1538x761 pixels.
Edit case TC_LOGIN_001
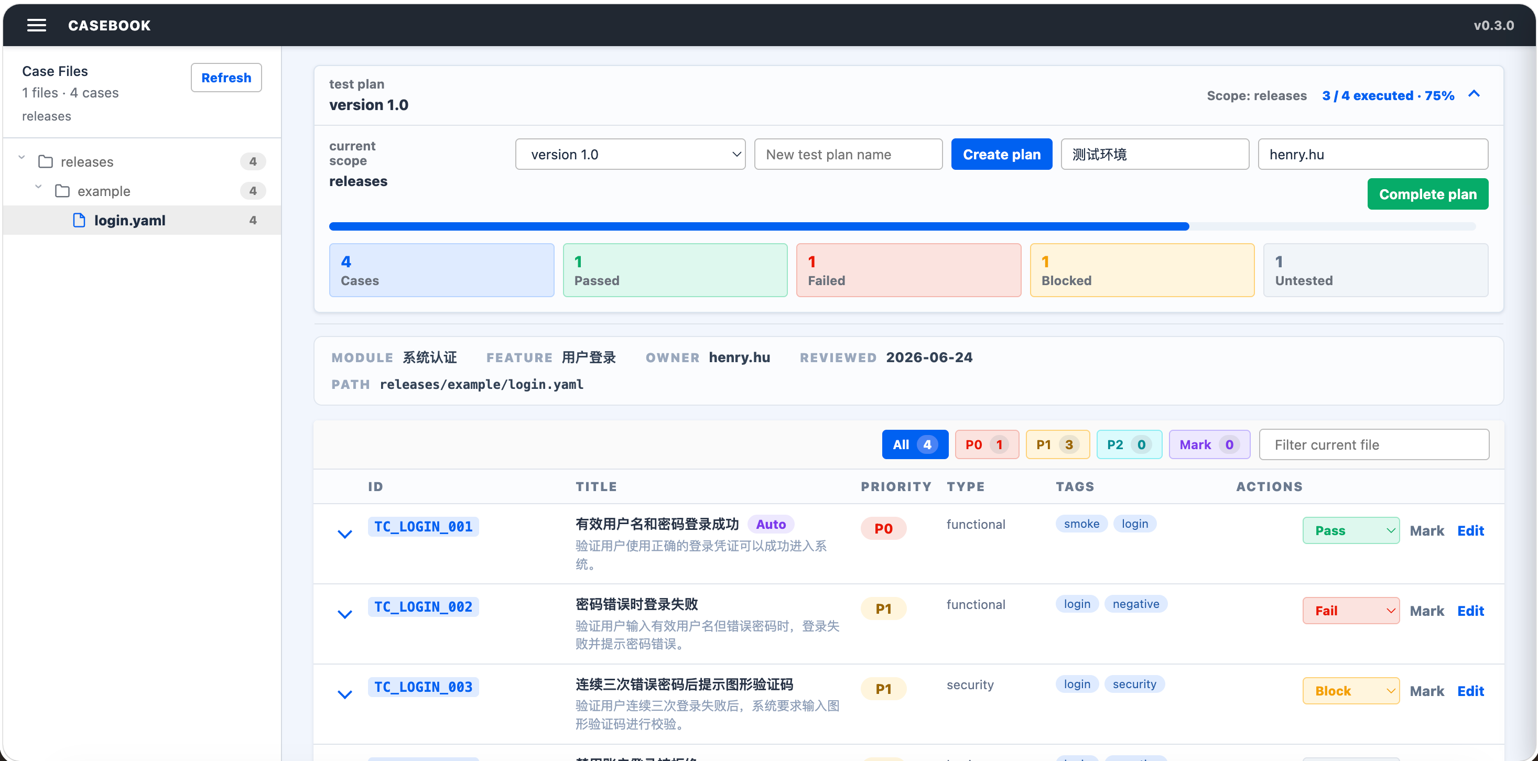1470,530
